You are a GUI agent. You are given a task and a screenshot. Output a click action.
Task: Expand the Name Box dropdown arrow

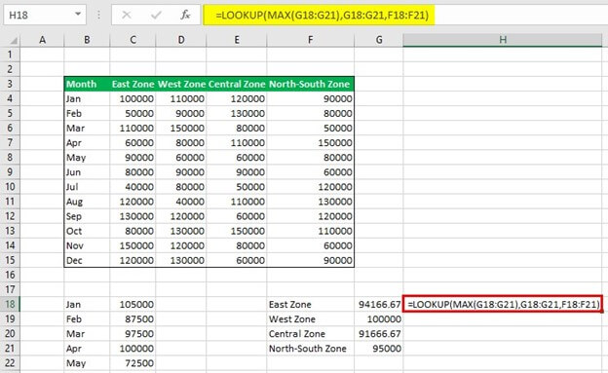78,15
